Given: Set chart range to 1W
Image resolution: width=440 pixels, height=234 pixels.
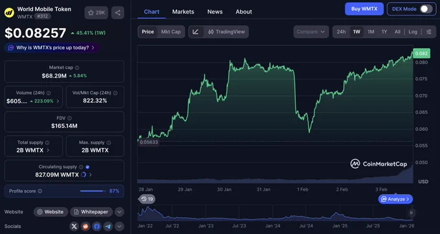Looking at the screenshot, I should [357, 32].
